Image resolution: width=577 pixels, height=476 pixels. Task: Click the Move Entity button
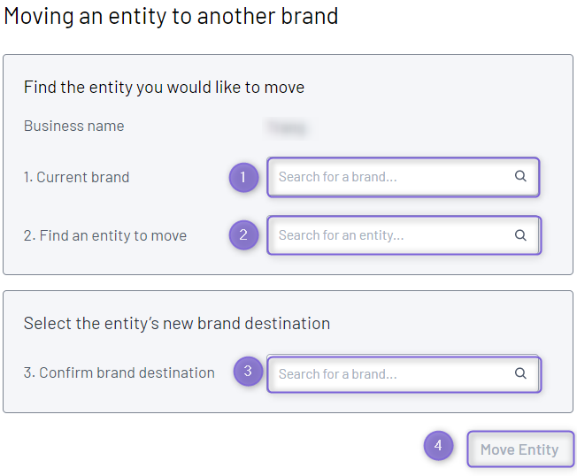520,449
